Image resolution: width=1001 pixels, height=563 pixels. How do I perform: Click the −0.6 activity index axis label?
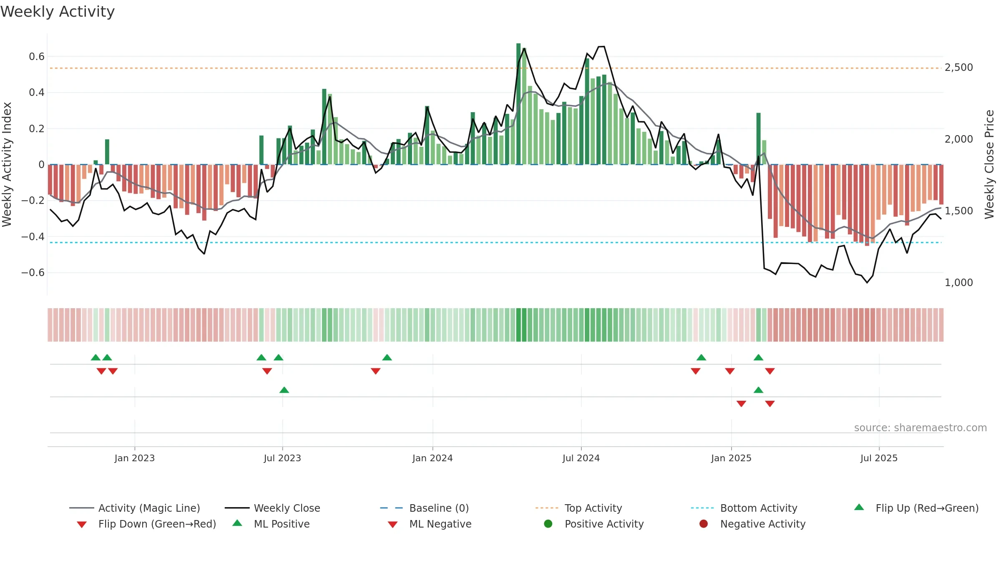pyautogui.click(x=33, y=273)
